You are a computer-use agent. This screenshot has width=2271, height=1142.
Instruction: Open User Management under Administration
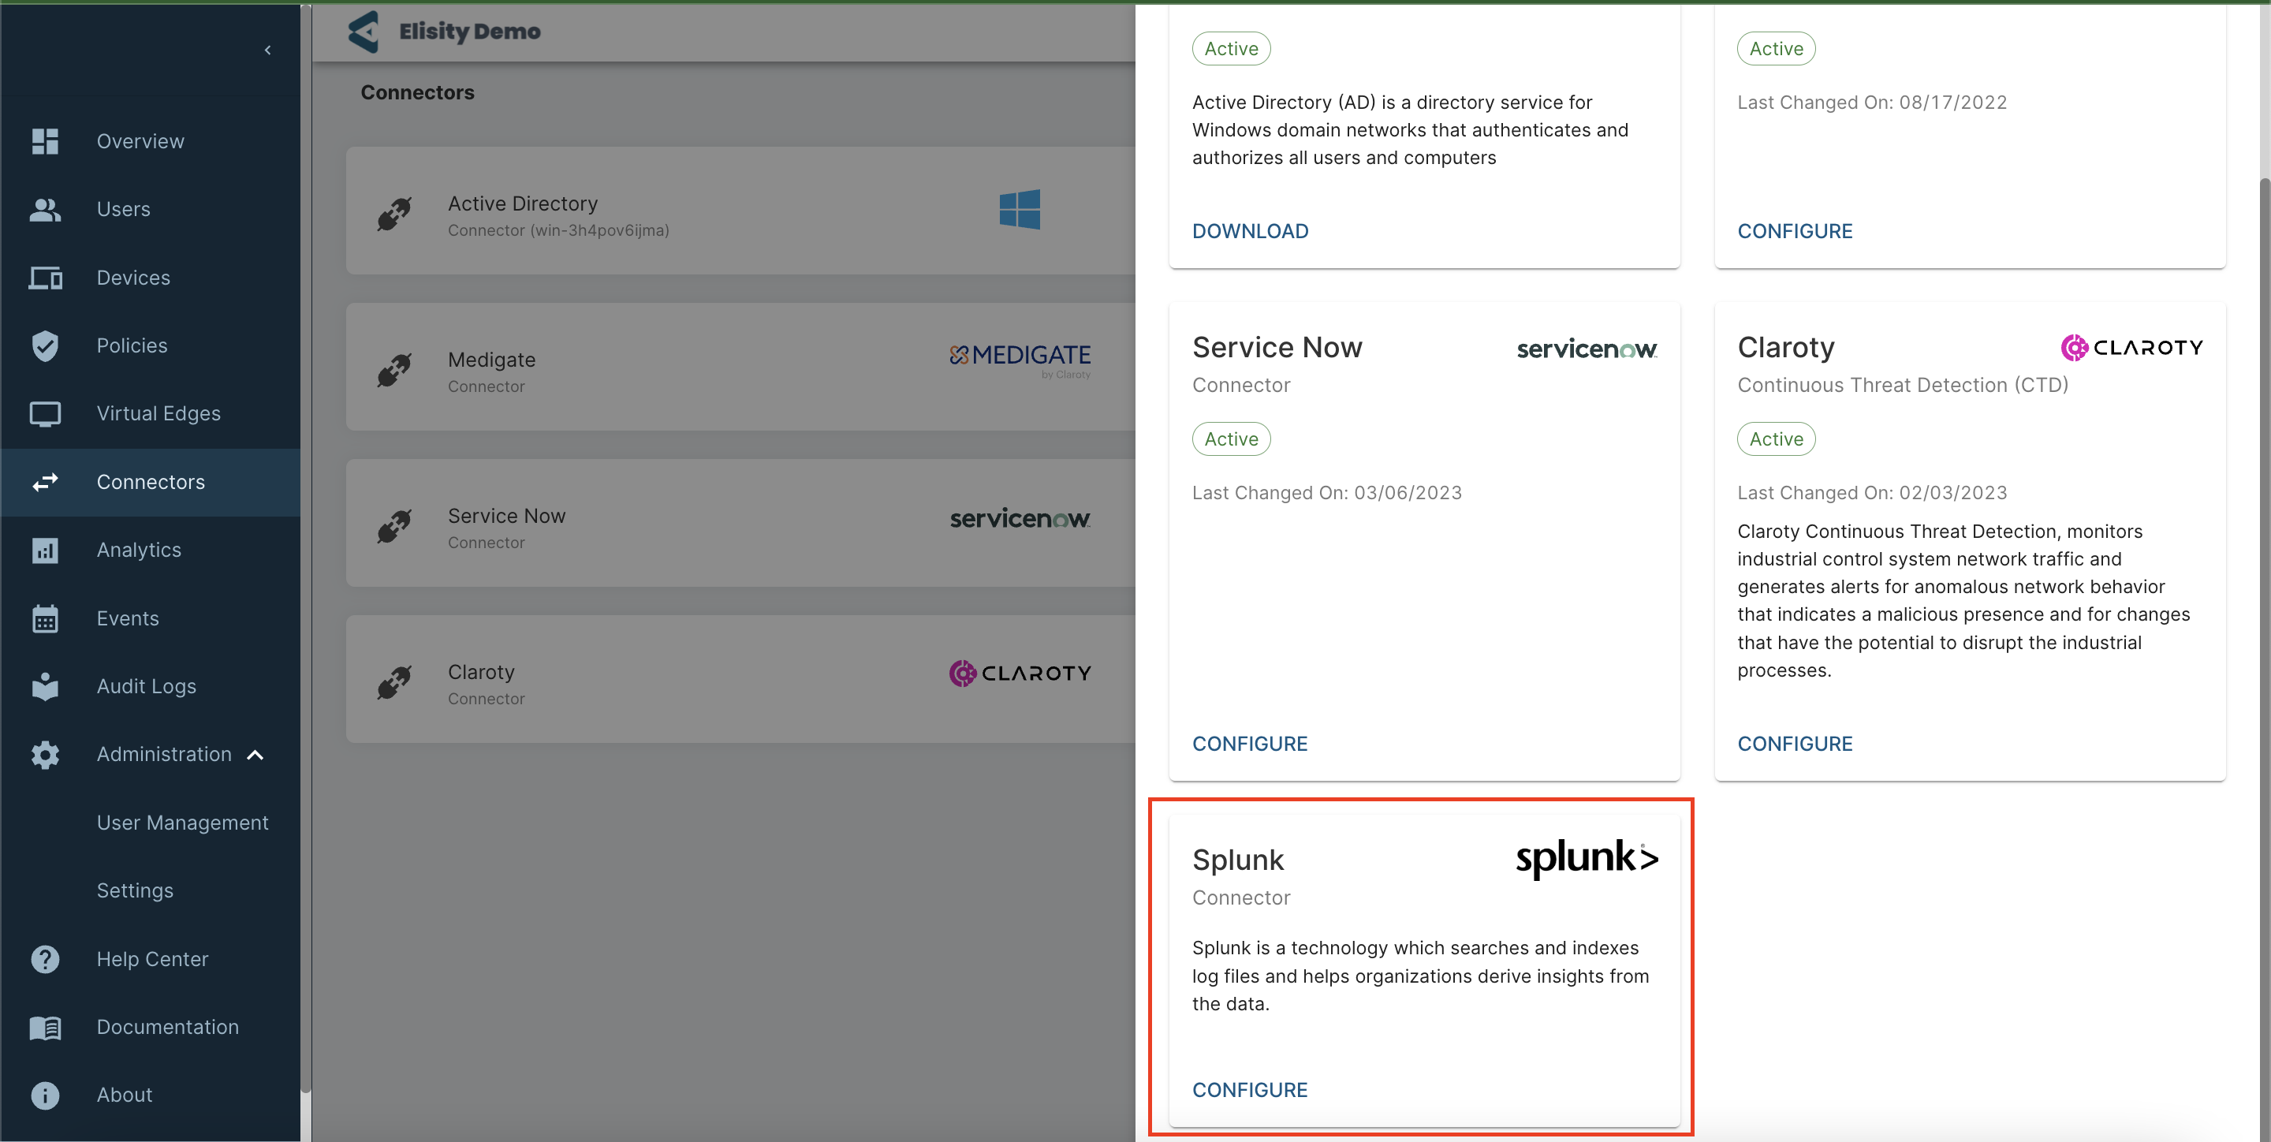[182, 823]
